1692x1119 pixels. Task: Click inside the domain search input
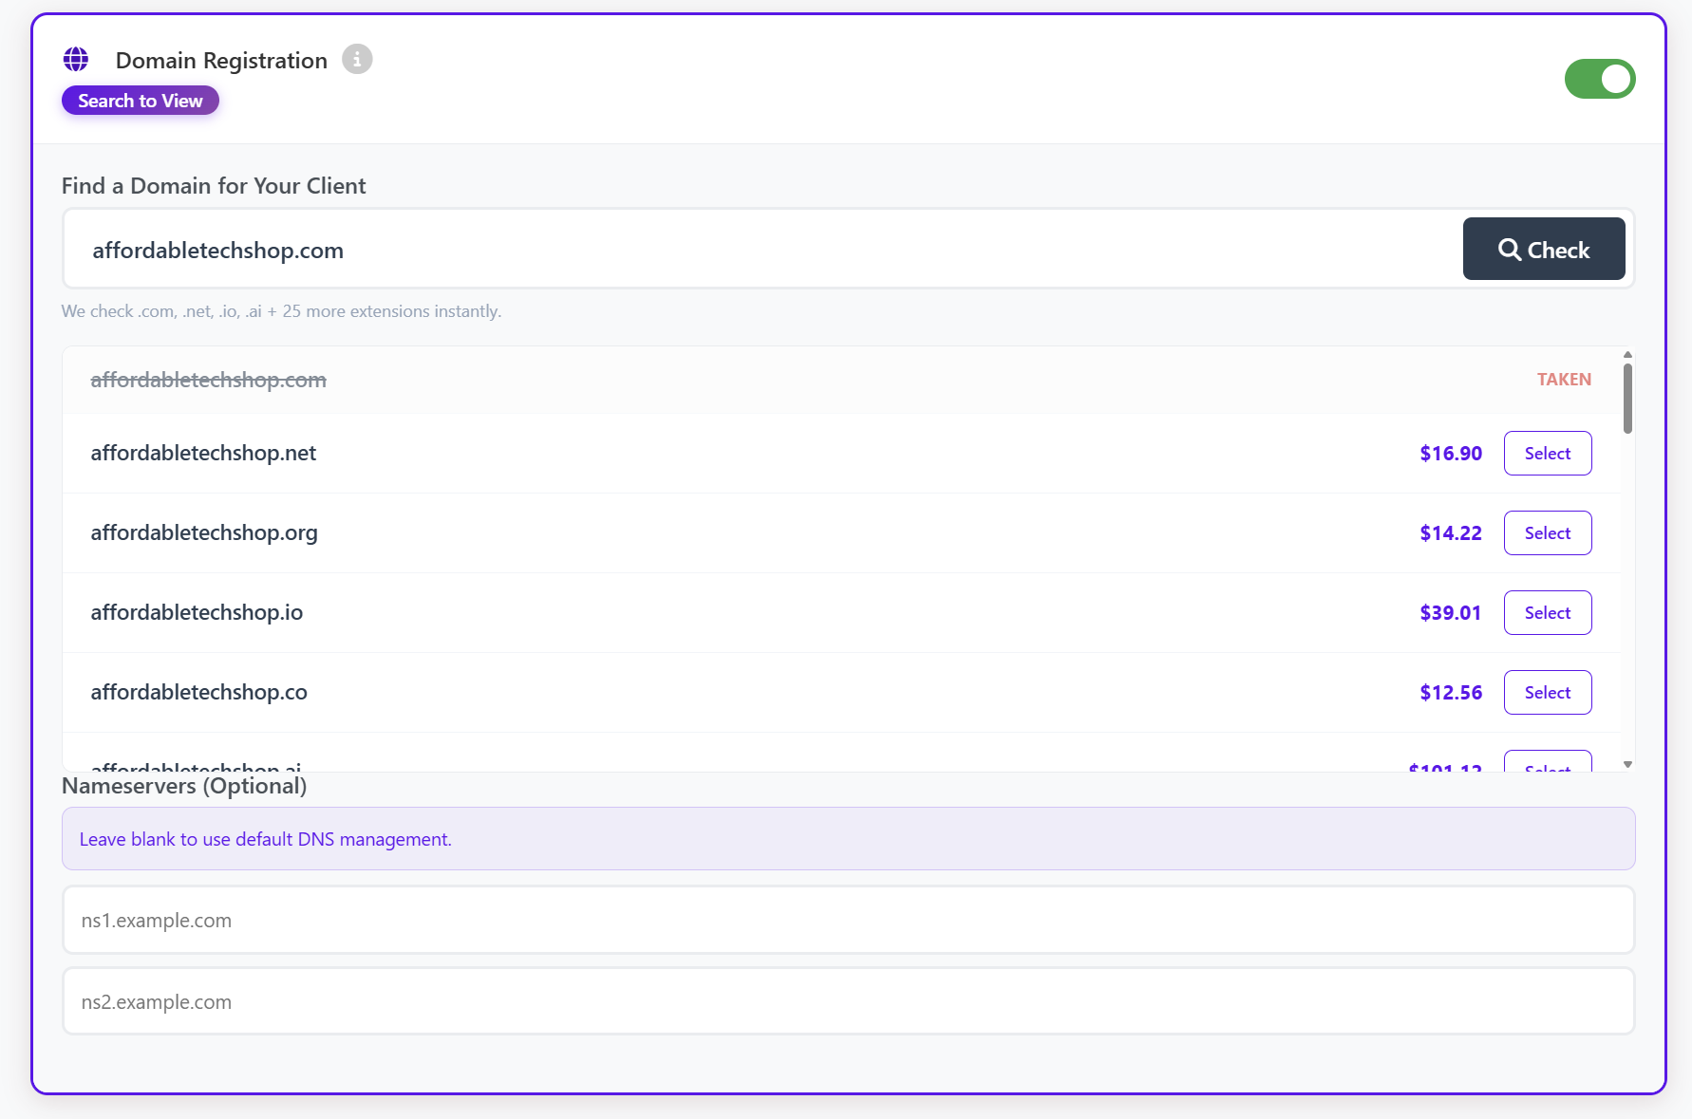[665, 249]
